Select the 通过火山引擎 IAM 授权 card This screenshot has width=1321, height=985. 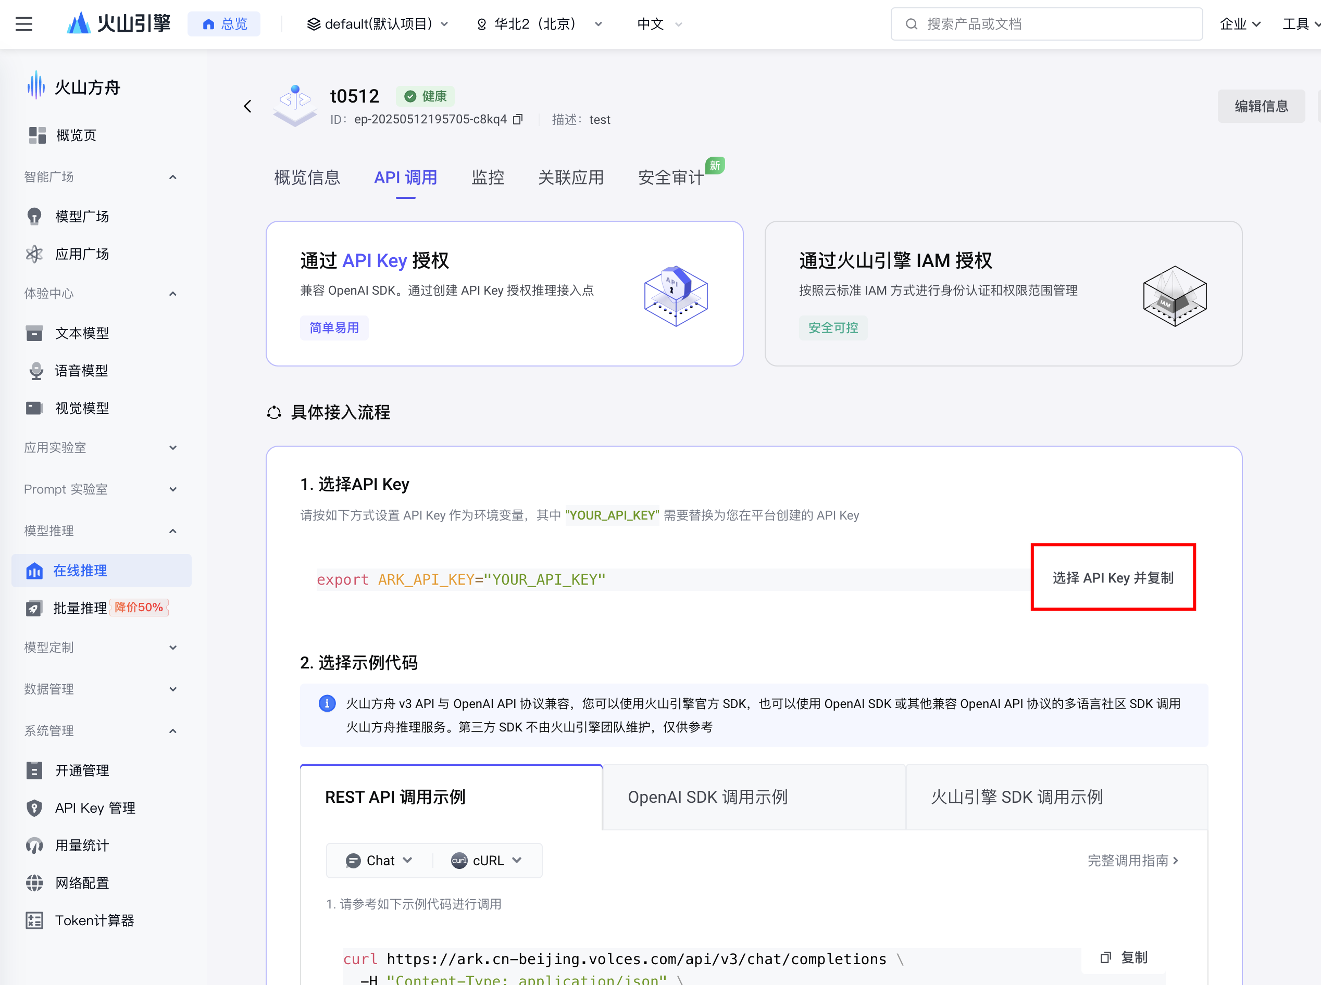tap(1003, 293)
